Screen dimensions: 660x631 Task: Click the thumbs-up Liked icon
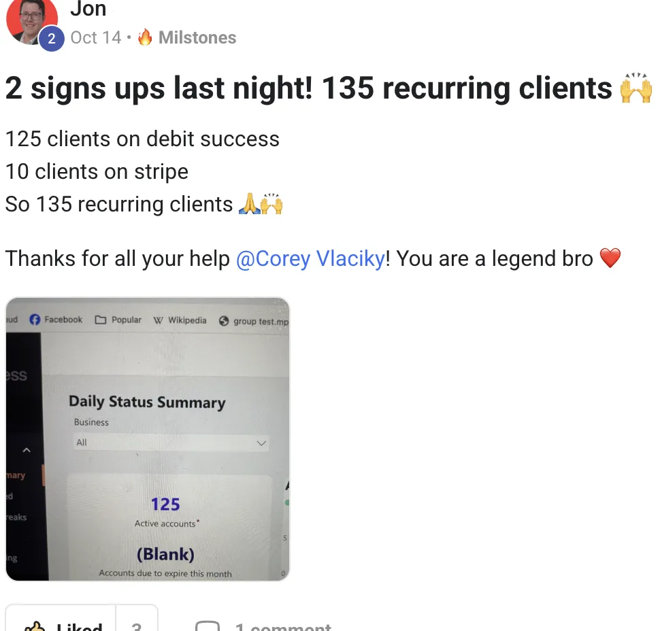(35, 627)
